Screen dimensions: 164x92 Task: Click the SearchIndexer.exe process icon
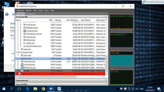25,46
